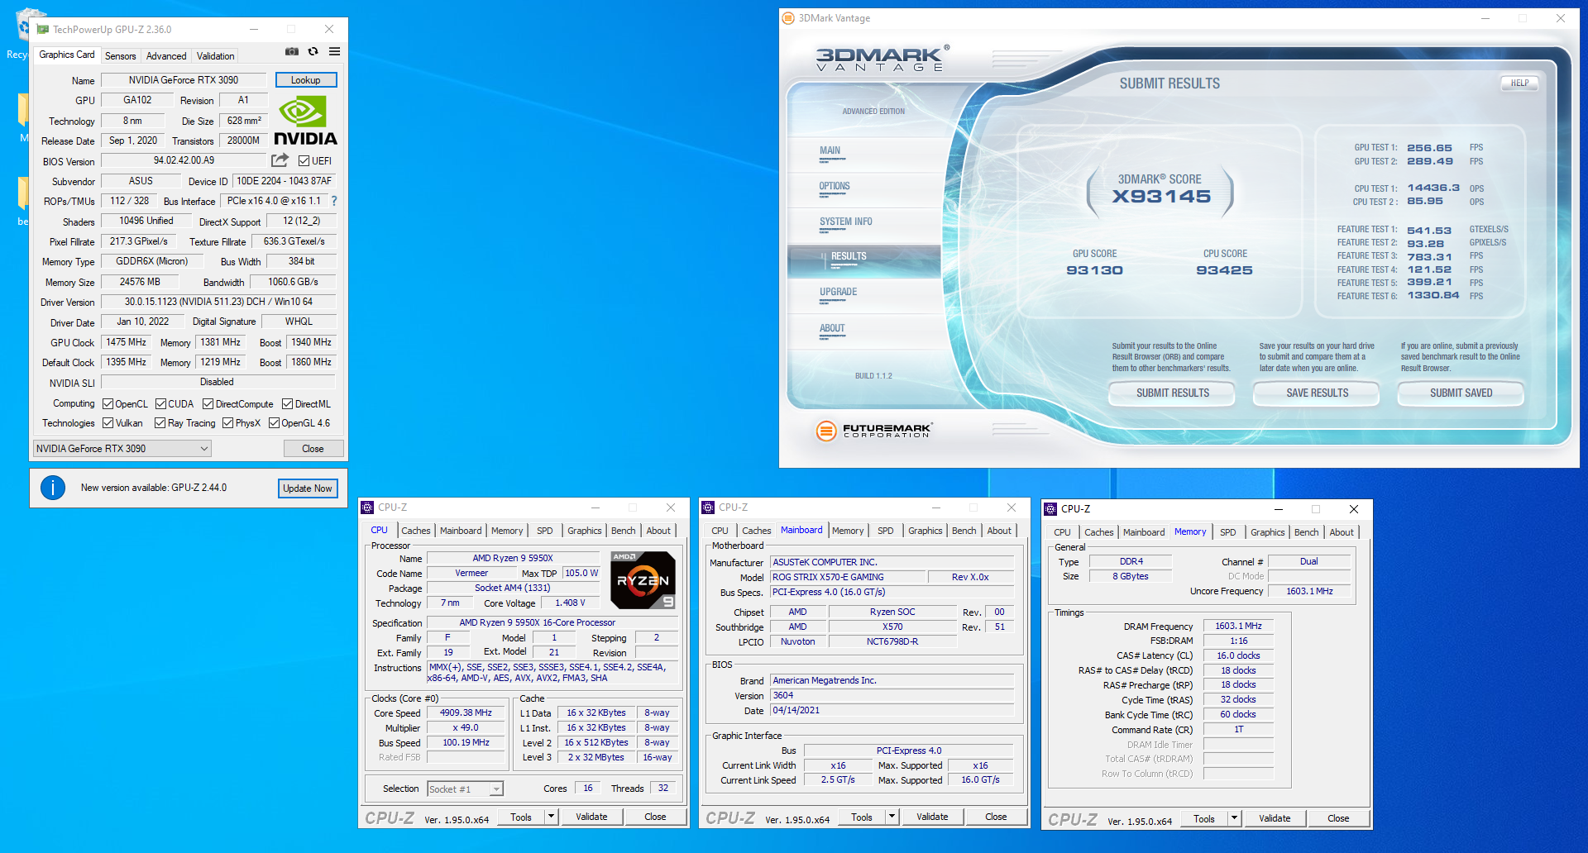
Task: Toggle the Vulkan checkbox
Action: [108, 423]
